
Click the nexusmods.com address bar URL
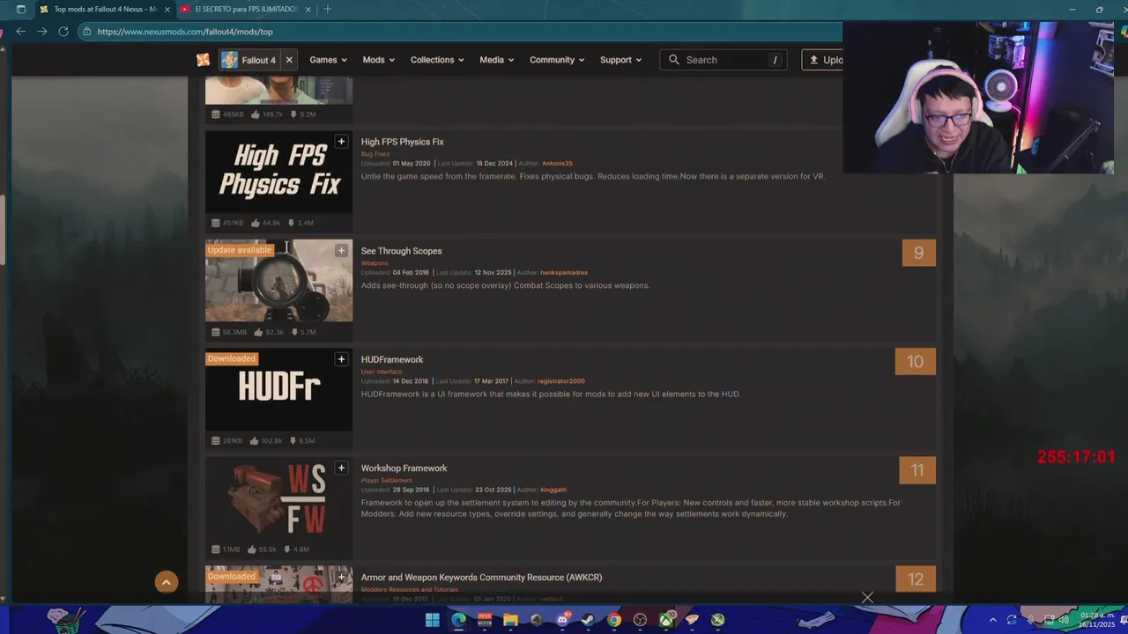[185, 32]
